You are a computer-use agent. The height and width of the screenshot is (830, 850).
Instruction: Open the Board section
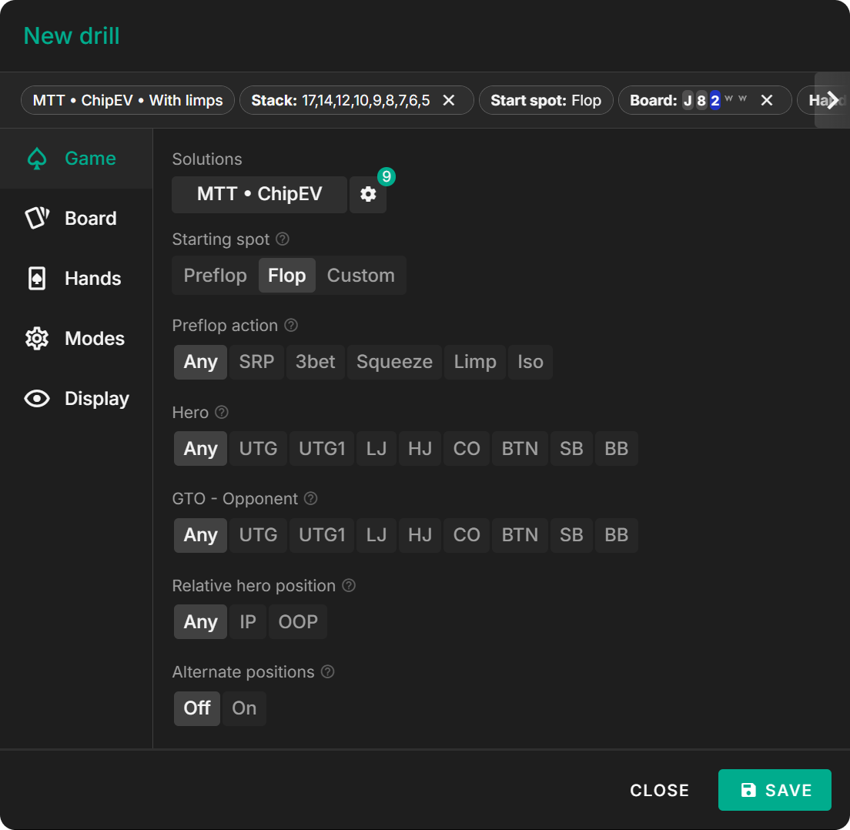(76, 219)
